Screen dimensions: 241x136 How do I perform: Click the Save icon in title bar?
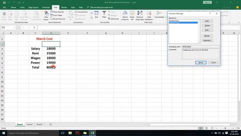click(x=4, y=3)
